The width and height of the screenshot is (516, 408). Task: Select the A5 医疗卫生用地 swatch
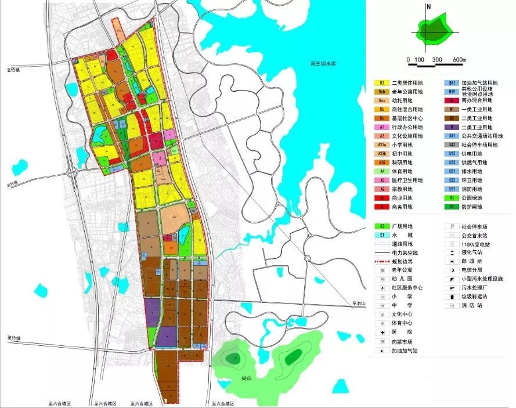pyautogui.click(x=383, y=180)
